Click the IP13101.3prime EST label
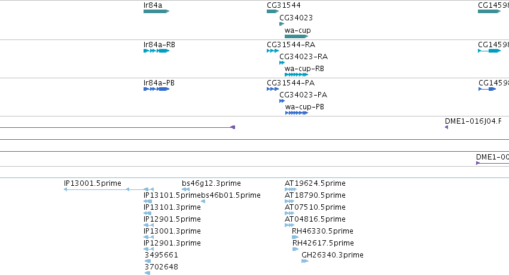This screenshot has height=276, width=509. click(172, 207)
